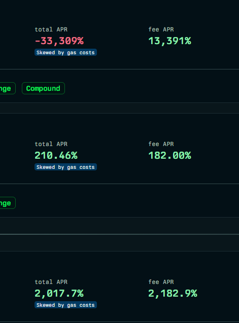239x323 pixels.
Task: Click the 210.46% total APR value
Action: [x=56, y=155]
